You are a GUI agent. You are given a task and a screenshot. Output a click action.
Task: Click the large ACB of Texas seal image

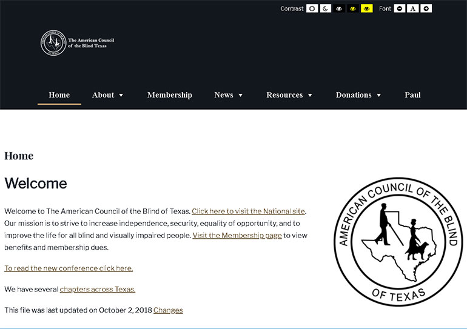398,242
